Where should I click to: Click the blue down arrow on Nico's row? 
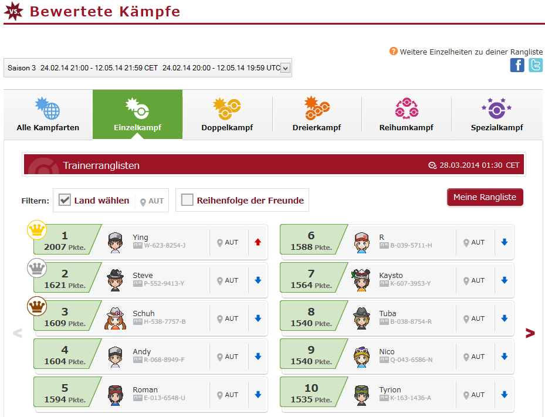coord(505,356)
